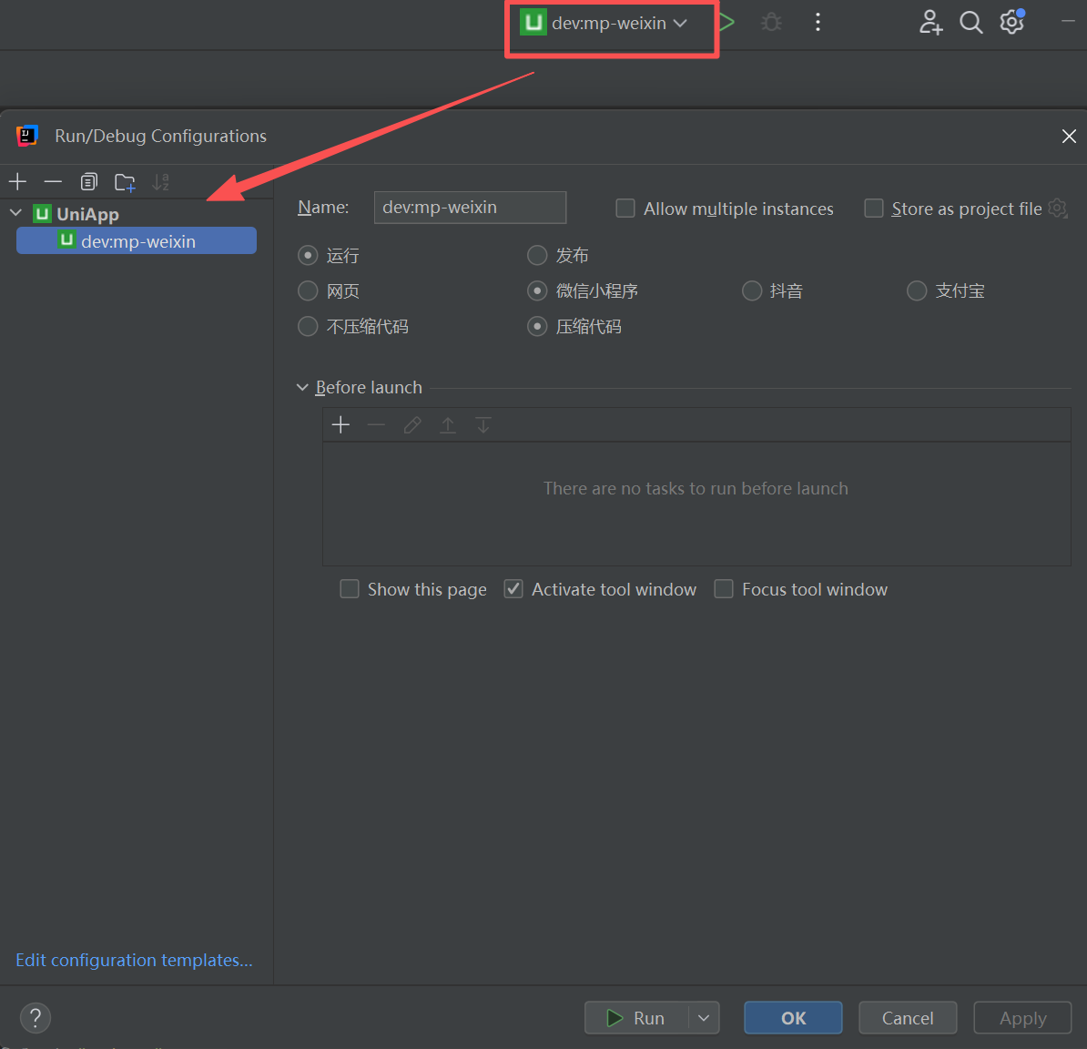Close the Run/Debug Configurations dialog

[1069, 136]
